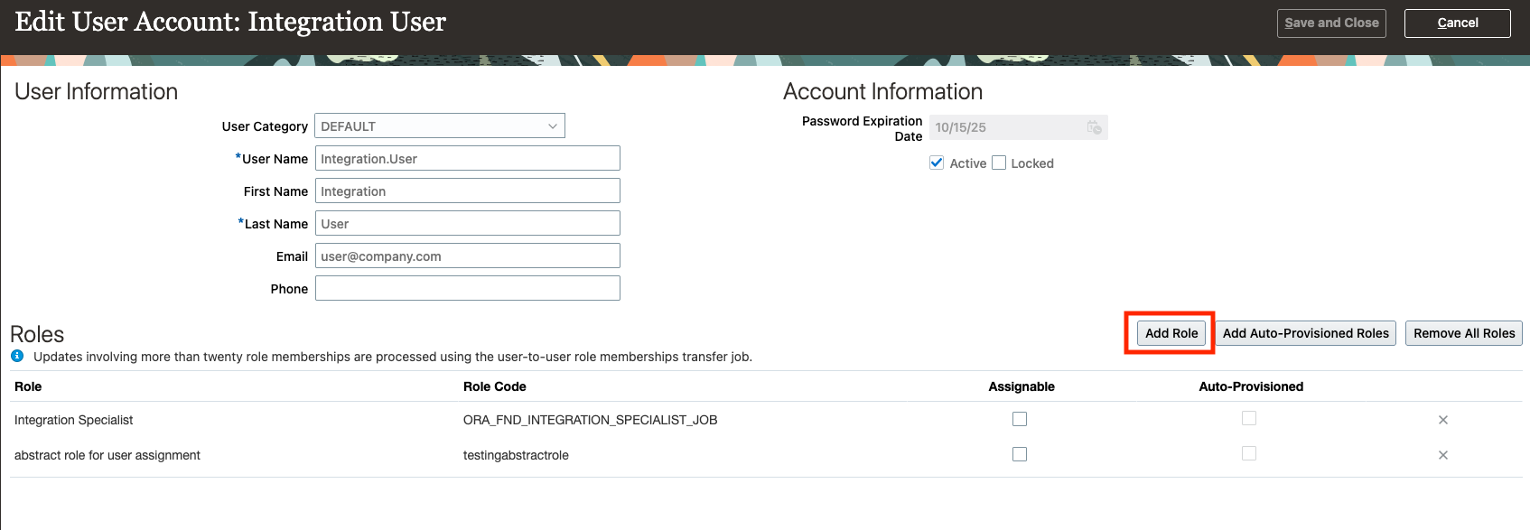
Task: Click the Add Role button
Action: point(1171,333)
